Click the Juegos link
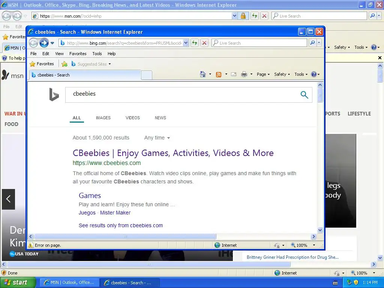This screenshot has height=288, width=384. click(87, 213)
